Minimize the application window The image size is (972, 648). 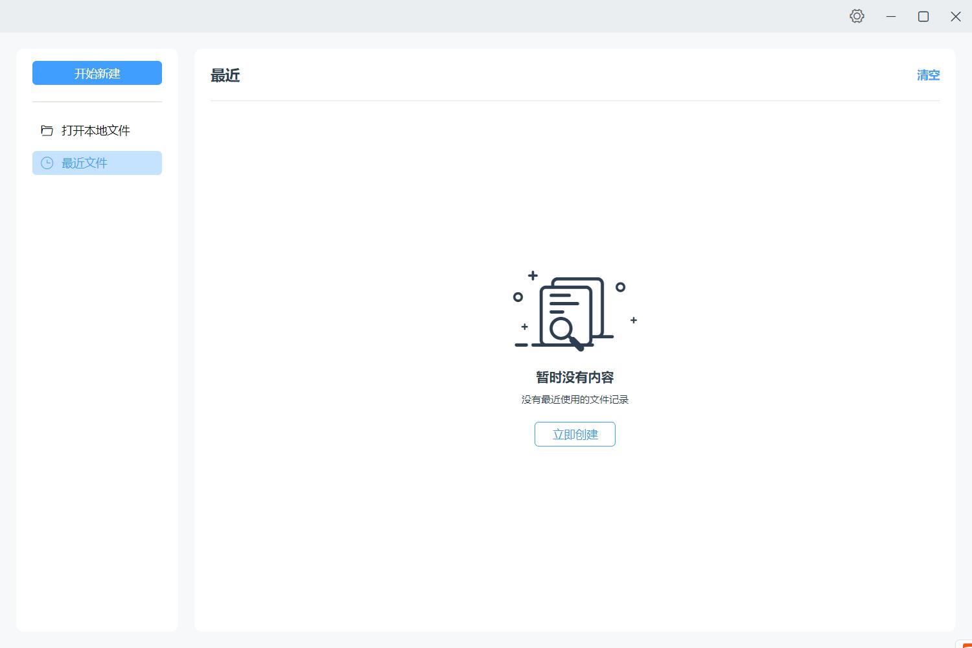[891, 16]
